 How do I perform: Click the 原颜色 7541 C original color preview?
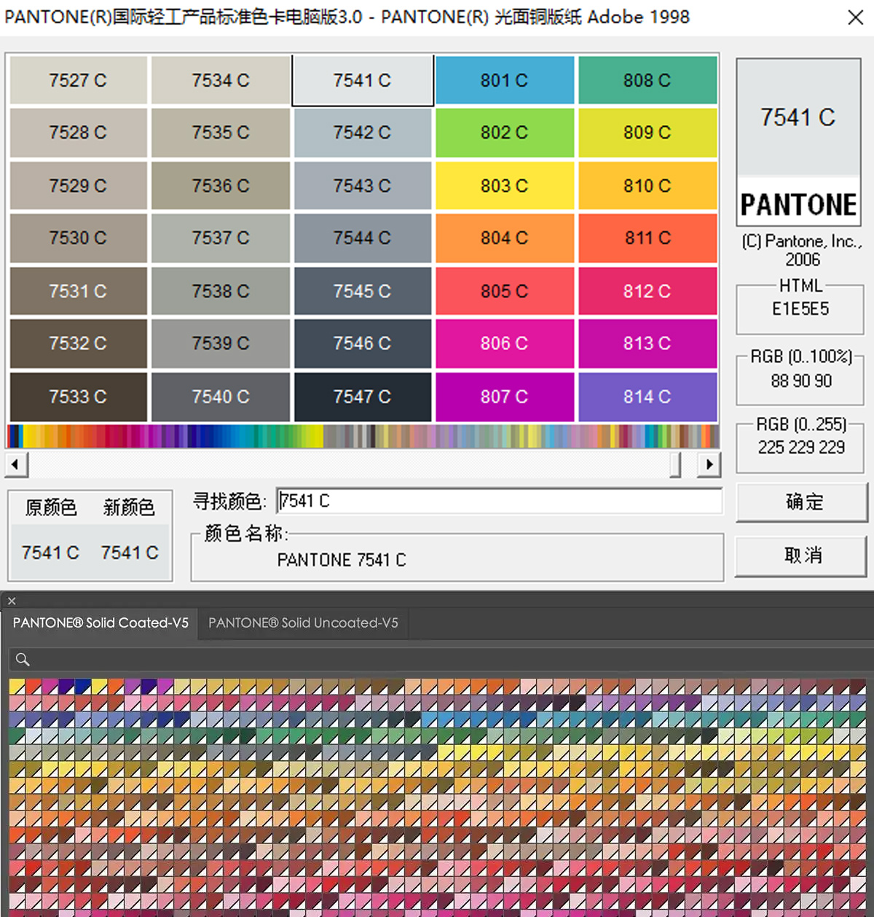coord(50,552)
